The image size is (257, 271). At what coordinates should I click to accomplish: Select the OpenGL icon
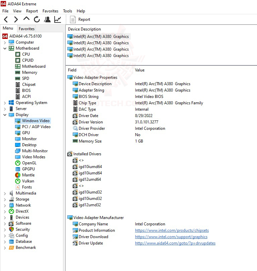pos(18,163)
